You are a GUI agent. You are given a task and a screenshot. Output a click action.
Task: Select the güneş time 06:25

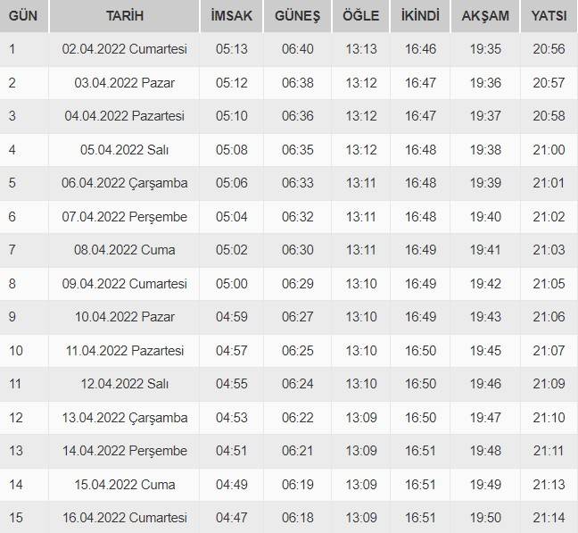pyautogui.click(x=297, y=350)
